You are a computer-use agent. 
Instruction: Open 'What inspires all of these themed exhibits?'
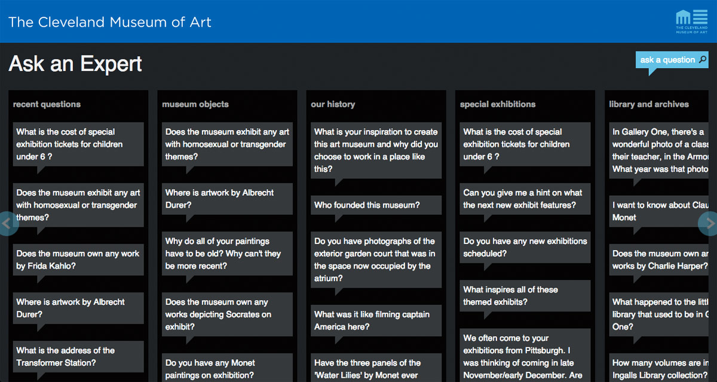tap(525, 296)
